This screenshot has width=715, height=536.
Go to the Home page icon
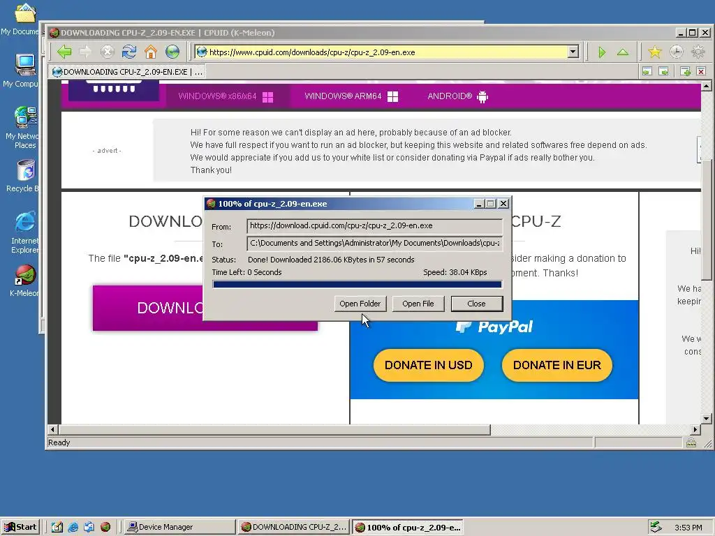click(x=151, y=52)
